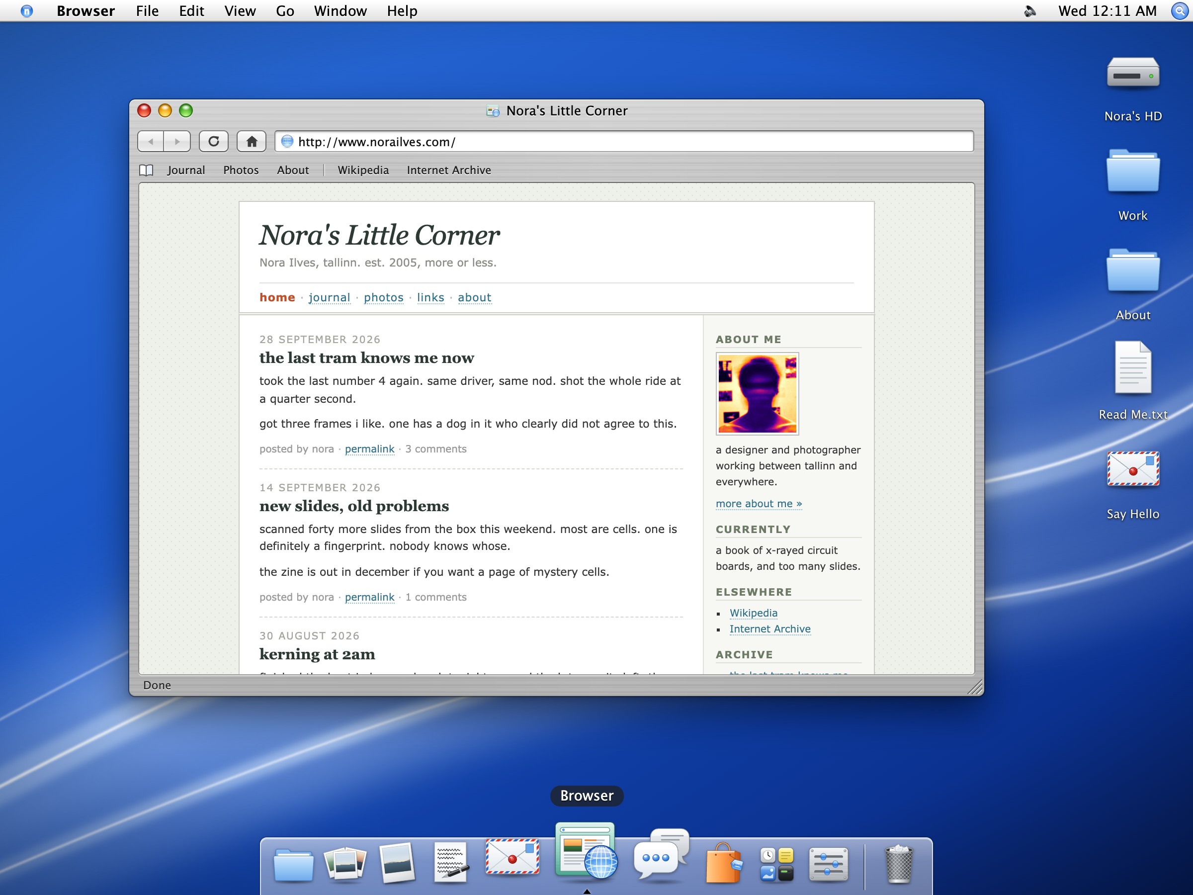The height and width of the screenshot is (895, 1193).
Task: Click Nora's profile photo thumbnail
Action: [757, 394]
